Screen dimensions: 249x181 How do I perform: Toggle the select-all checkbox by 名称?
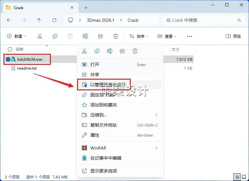[10, 49]
